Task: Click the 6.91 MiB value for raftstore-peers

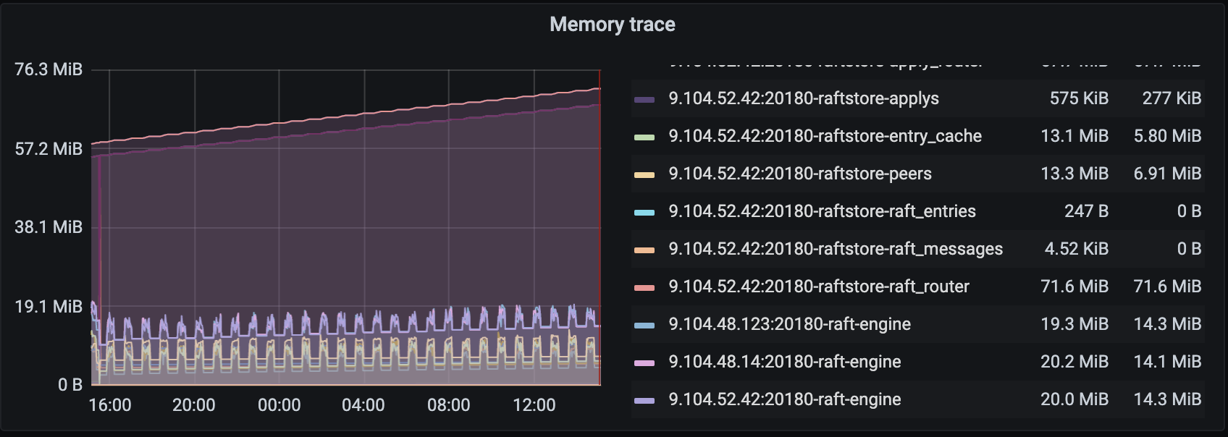Action: tap(1167, 174)
